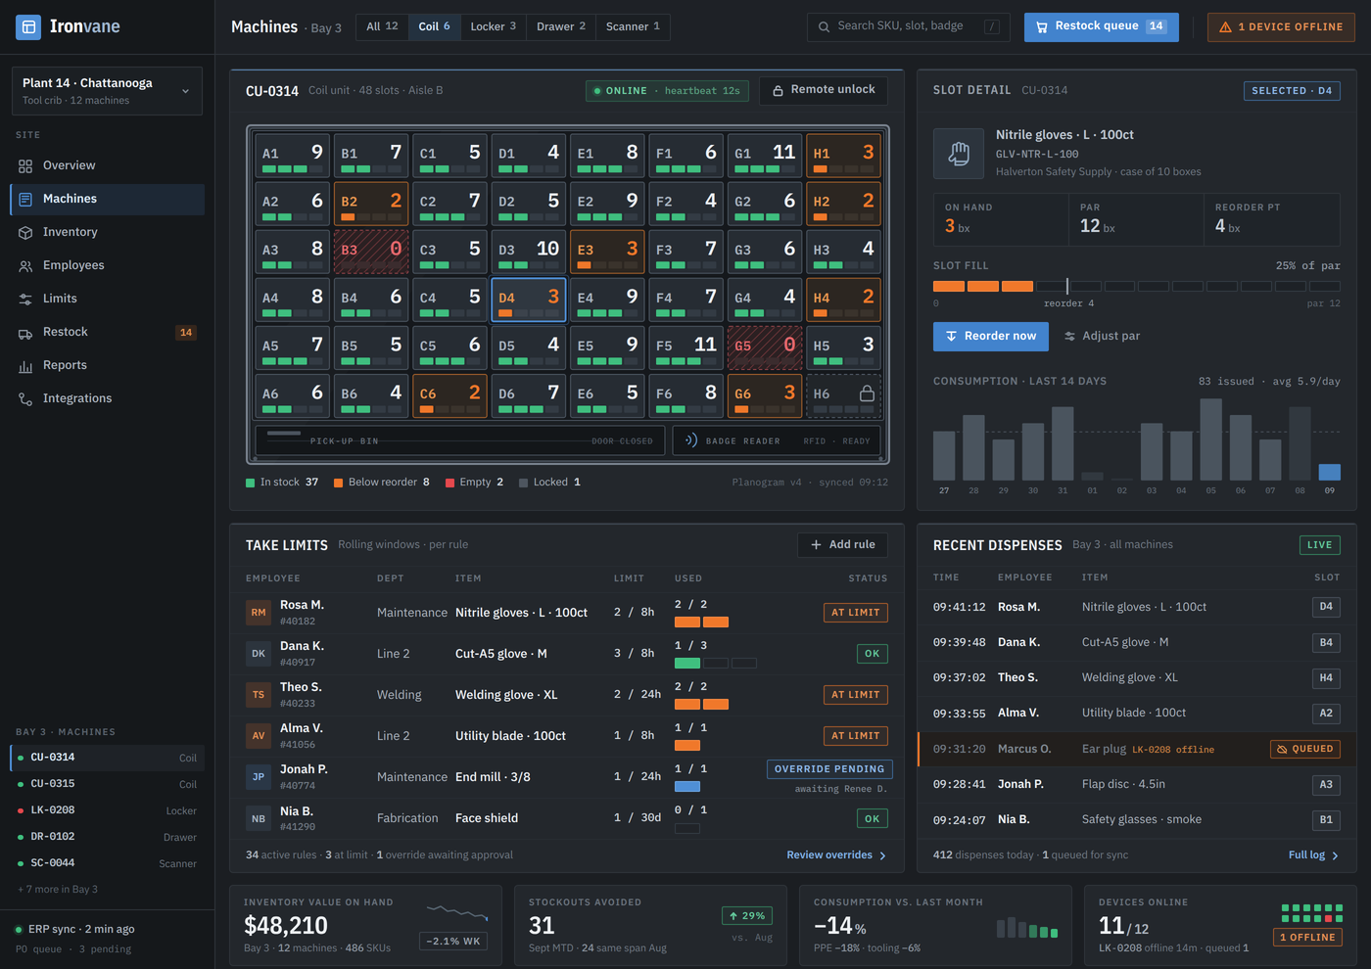The width and height of the screenshot is (1371, 969).
Task: Click the Limits sliders icon
Action: click(25, 300)
